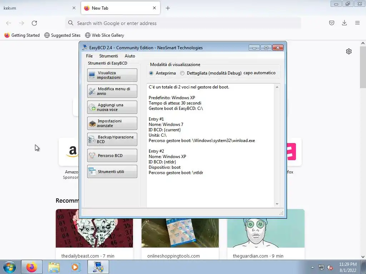The width and height of the screenshot is (366, 274).
Task: Click the Firefox shortcut tile beside EasyBCD
Action: pos(294,152)
